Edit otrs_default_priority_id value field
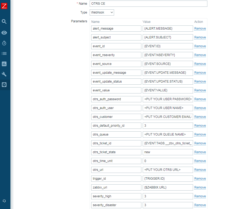230x209 pixels. 168,126
